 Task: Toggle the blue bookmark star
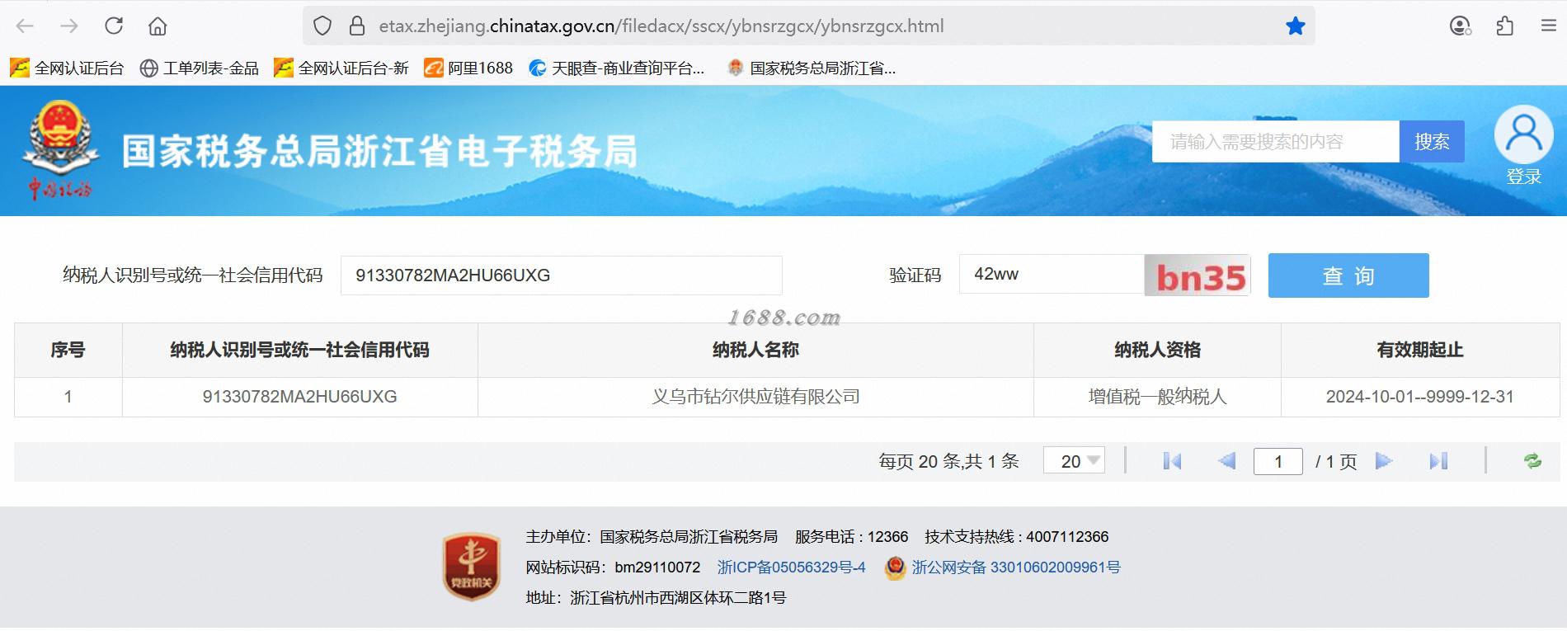(x=1295, y=26)
